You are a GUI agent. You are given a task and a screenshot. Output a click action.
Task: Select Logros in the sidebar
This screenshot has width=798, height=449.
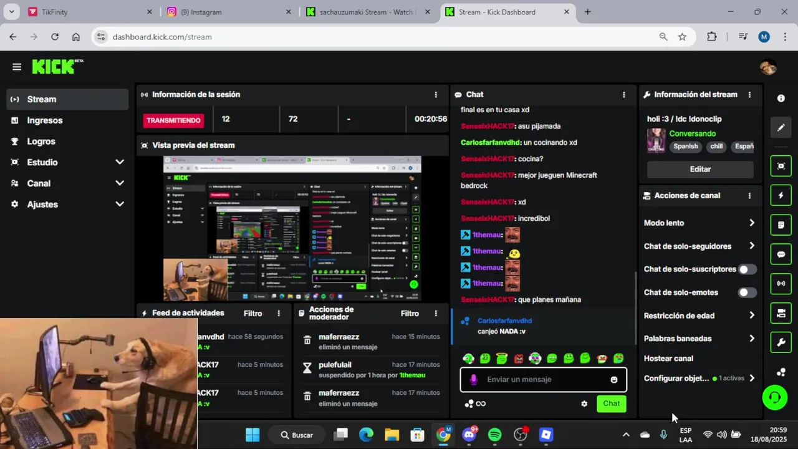coord(67,142)
